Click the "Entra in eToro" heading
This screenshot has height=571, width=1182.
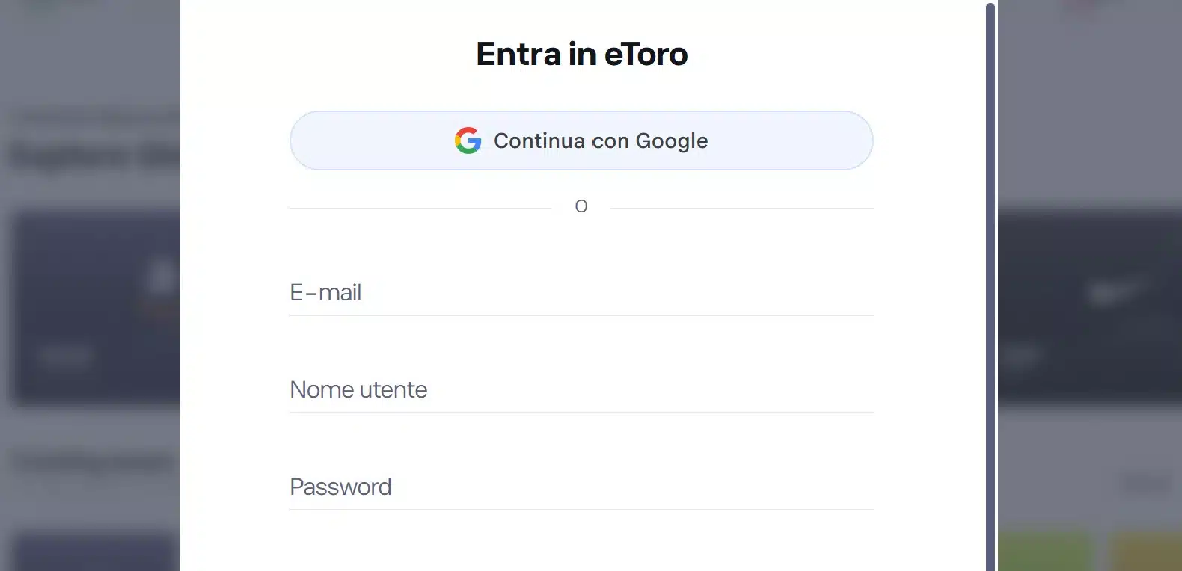(581, 53)
